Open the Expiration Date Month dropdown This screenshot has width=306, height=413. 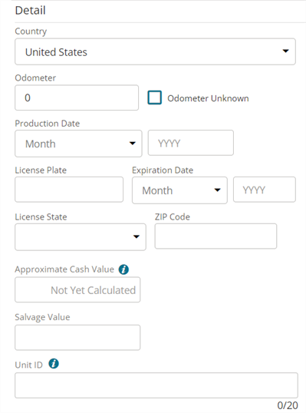click(179, 190)
